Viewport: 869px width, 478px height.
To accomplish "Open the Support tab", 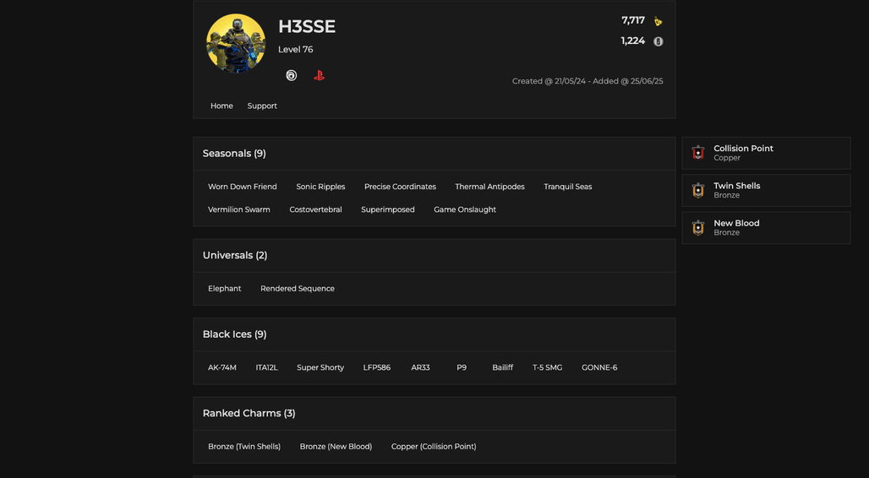I will [x=262, y=106].
